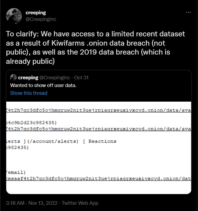Click the "Oct 31" quoted tweet date
198x211 pixels.
pyautogui.click(x=81, y=78)
